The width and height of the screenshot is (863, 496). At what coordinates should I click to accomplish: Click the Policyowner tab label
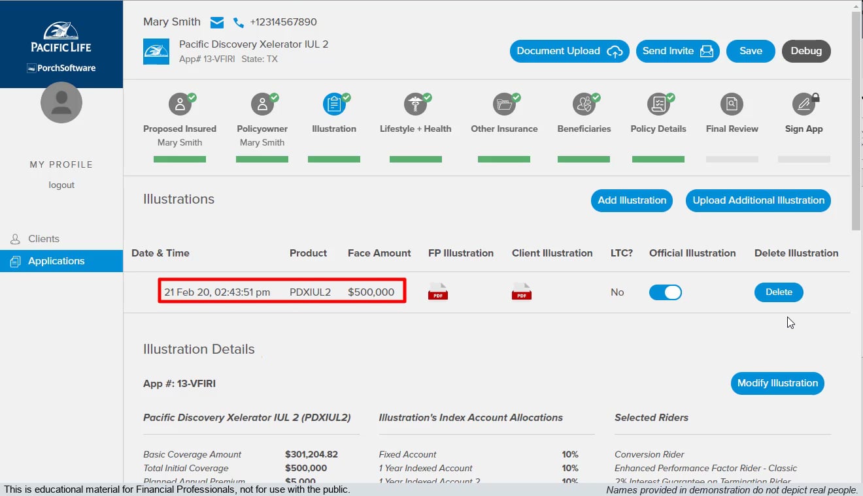pos(262,129)
